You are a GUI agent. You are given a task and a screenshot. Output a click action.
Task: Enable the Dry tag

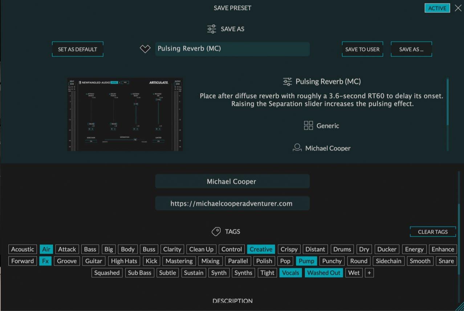[x=364, y=249]
